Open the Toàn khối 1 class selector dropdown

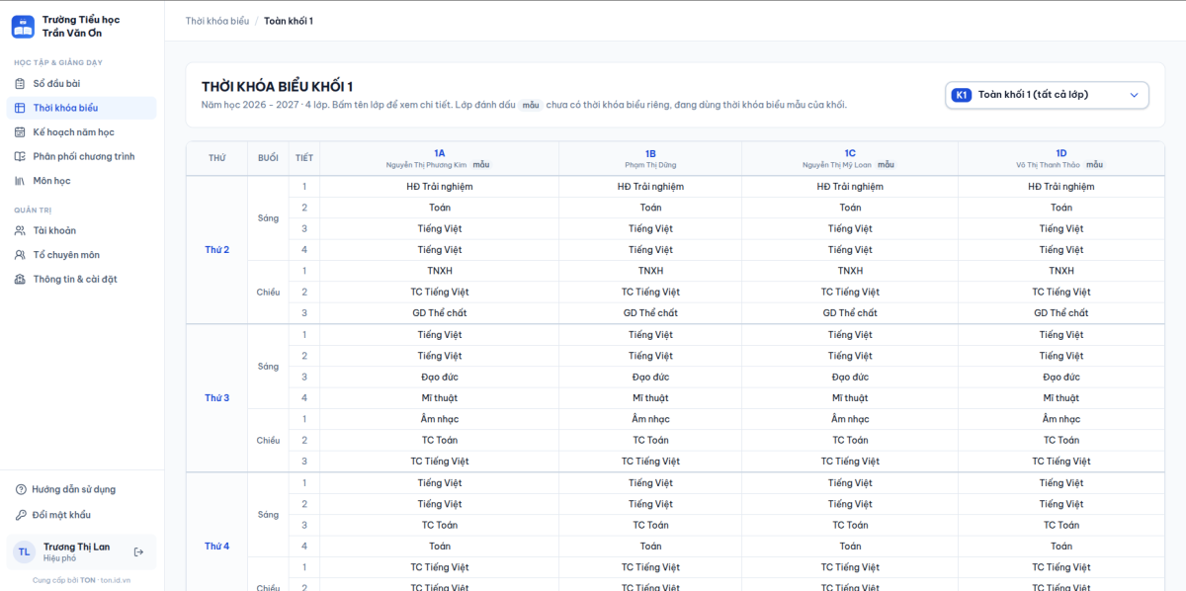coord(1047,95)
